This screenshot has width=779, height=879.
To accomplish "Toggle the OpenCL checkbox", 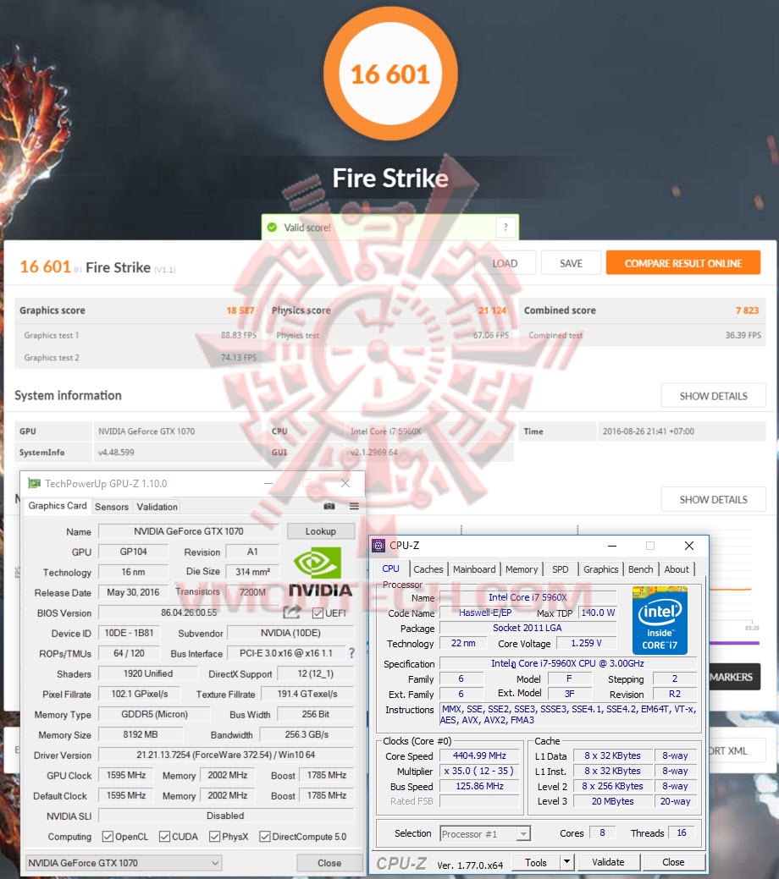I will point(108,837).
